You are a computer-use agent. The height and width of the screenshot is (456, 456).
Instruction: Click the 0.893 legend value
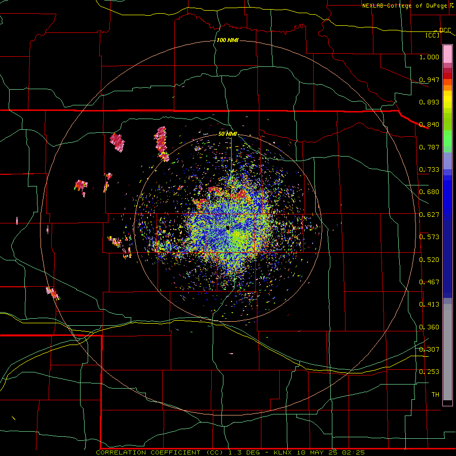tap(429, 102)
